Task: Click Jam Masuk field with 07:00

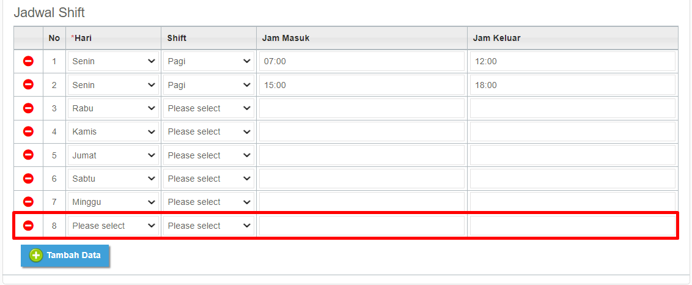Action: point(361,61)
